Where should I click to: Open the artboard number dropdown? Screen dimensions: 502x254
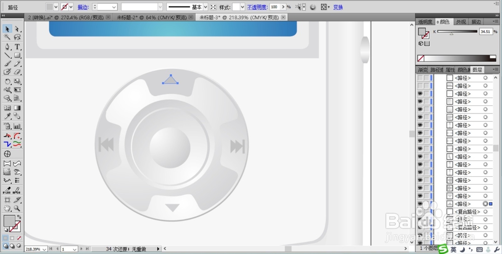tap(75, 249)
